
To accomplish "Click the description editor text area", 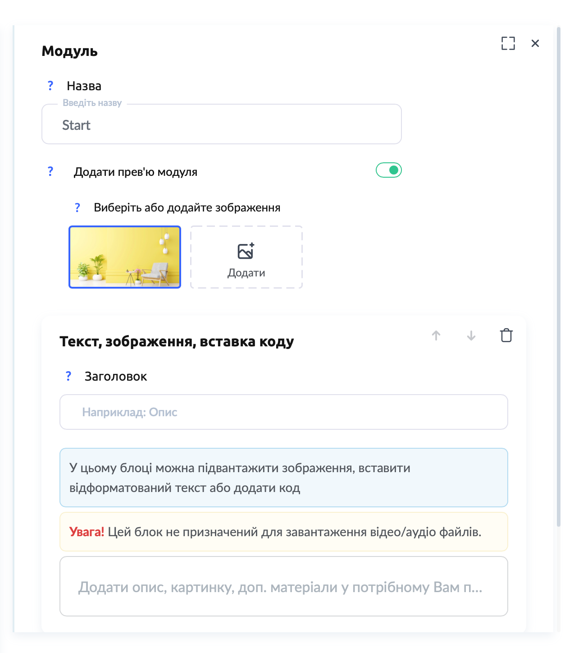I will (x=284, y=586).
